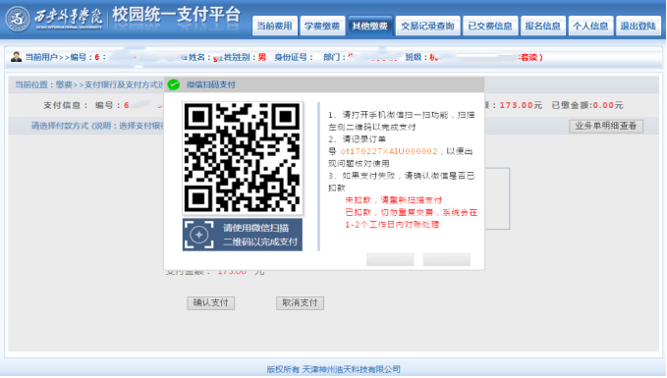Click the 确认支付 button
This screenshot has height=378, width=667.
211,302
